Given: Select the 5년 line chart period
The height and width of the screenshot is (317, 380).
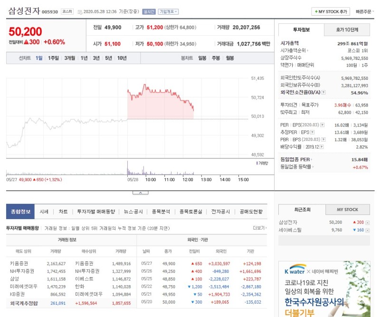Looking at the screenshot, I should [108, 58].
